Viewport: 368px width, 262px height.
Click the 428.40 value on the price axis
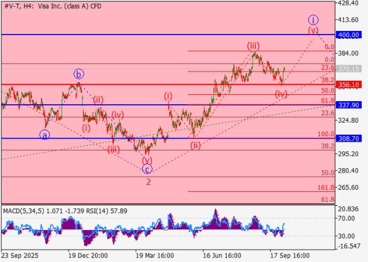pyautogui.click(x=348, y=3)
